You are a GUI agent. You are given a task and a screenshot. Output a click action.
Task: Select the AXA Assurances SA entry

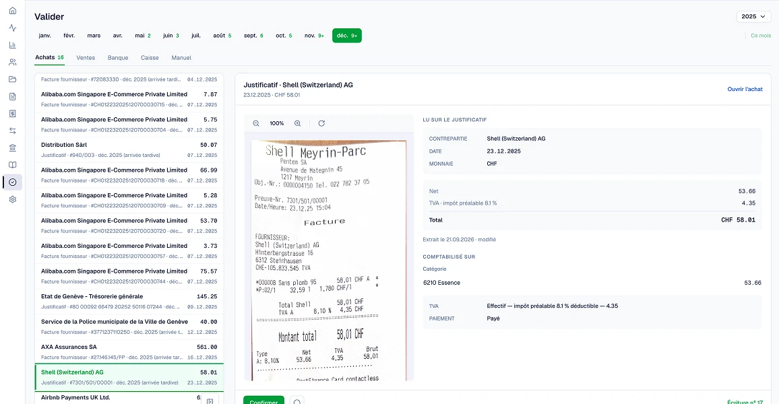(x=129, y=352)
